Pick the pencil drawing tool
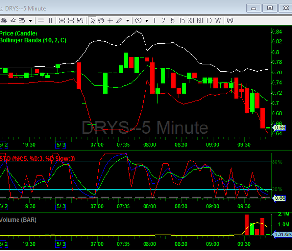Viewport: 292px width, 251px height. point(120,20)
